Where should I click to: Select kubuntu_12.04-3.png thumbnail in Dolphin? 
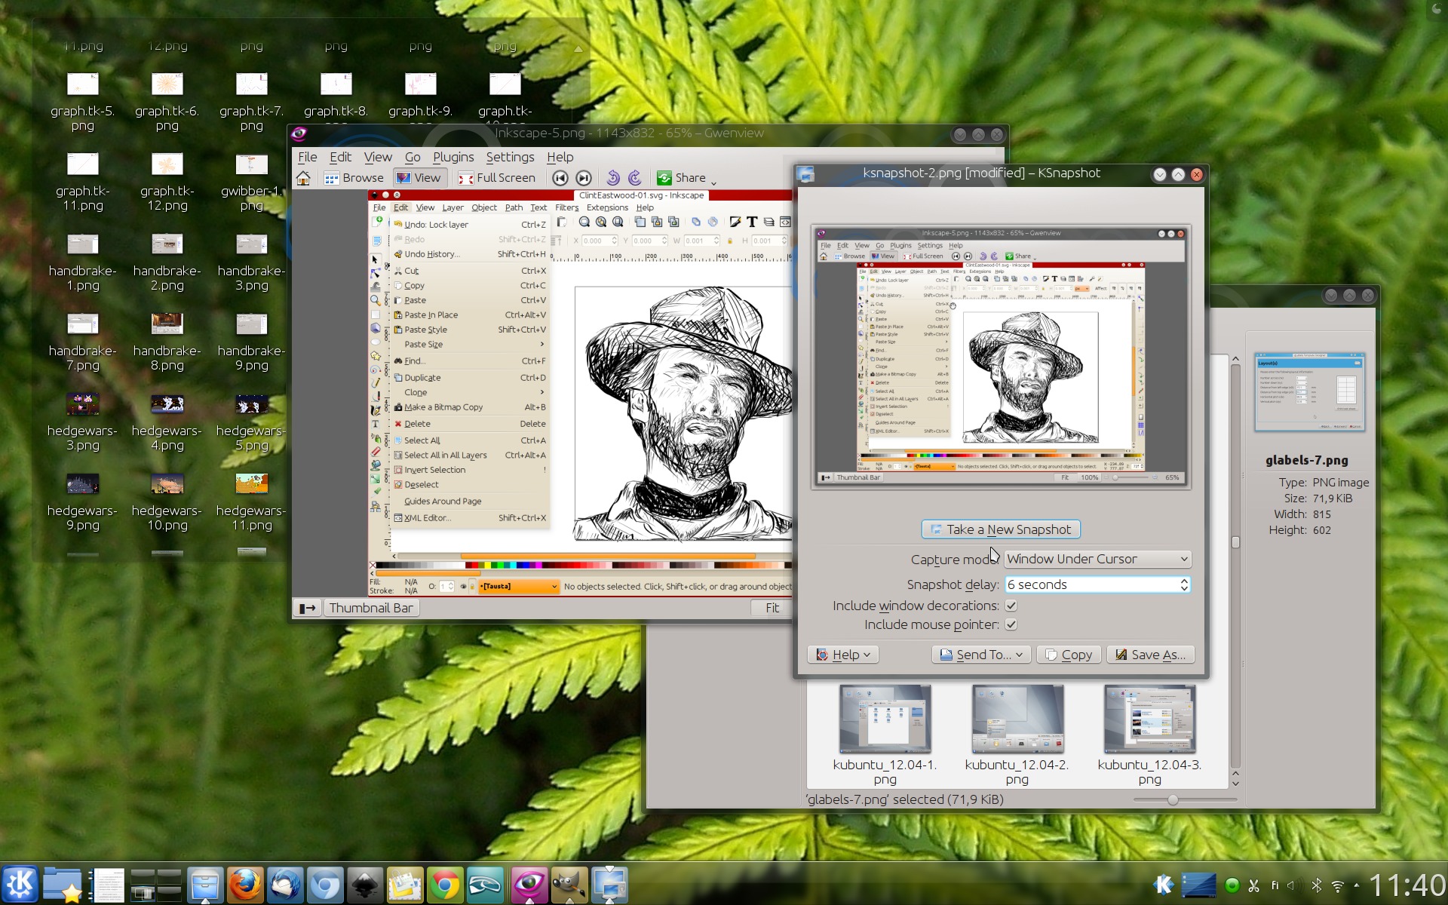pyautogui.click(x=1149, y=719)
